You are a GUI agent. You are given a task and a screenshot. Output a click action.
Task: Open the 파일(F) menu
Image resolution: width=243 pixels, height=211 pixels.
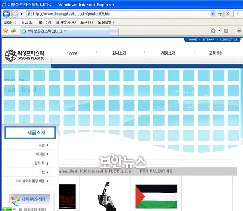[x=10, y=22]
